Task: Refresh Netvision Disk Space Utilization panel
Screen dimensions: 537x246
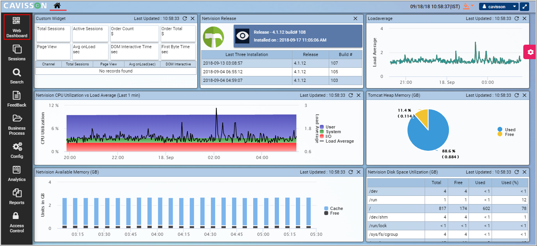Action: tap(517, 172)
